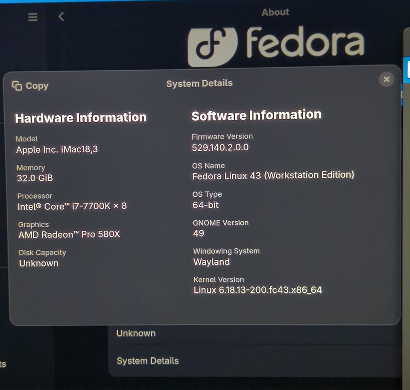Click the 'OS Name' label

coord(208,166)
